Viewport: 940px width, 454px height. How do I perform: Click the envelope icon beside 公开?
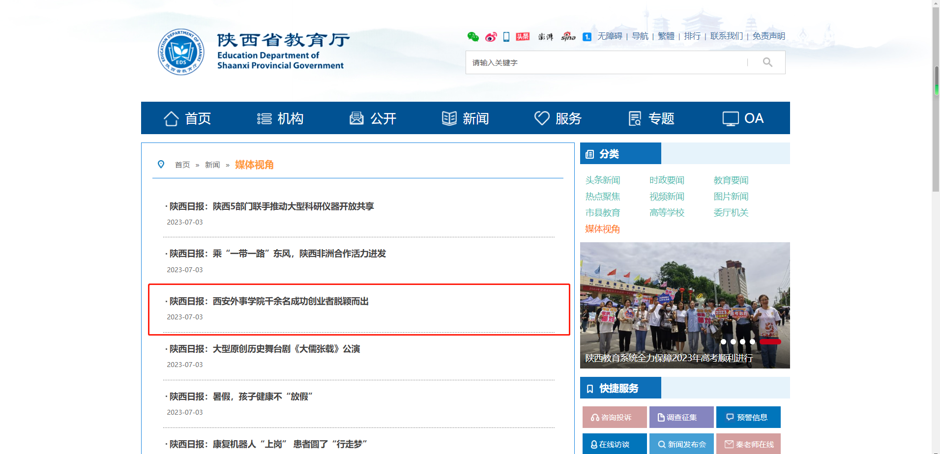(356, 118)
